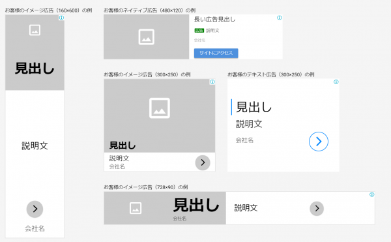Click the 説明文 text in the 160×600 ad
This screenshot has width=391, height=242.
35,145
